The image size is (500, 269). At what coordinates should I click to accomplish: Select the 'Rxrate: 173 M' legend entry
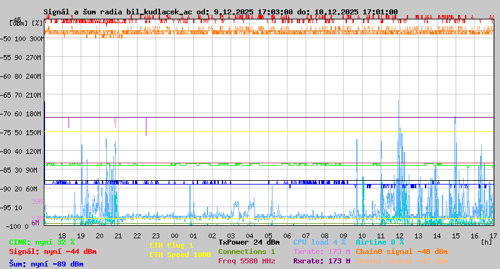point(322,261)
